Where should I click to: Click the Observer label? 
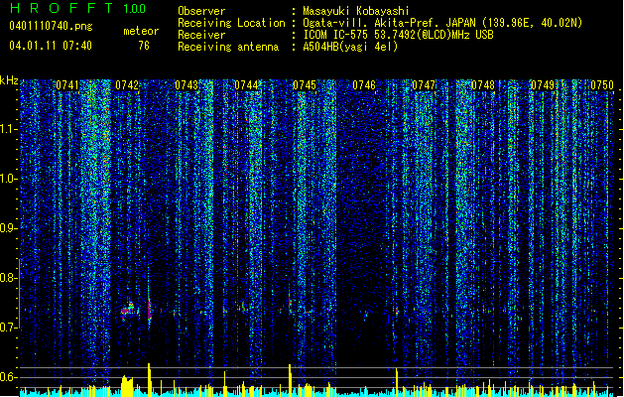click(x=201, y=11)
